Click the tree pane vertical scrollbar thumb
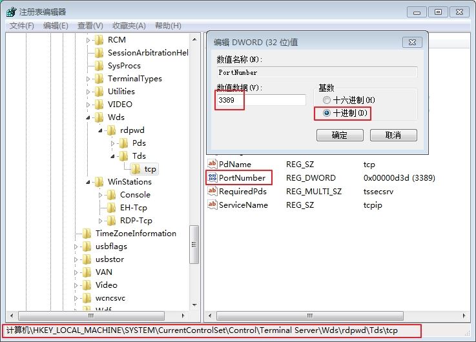Viewport: 476px width, 342px height. pyautogui.click(x=194, y=244)
